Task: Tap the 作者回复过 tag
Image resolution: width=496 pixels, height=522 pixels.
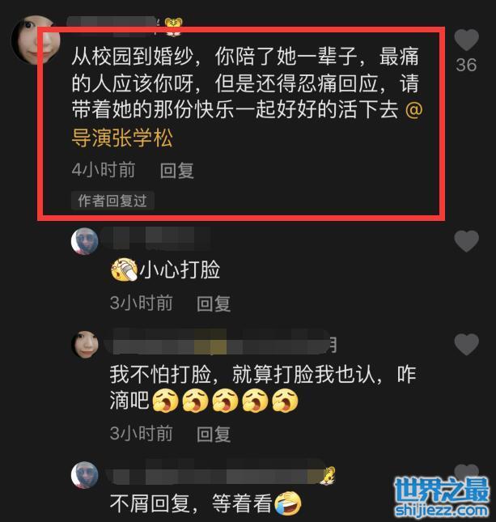Action: pos(112,201)
